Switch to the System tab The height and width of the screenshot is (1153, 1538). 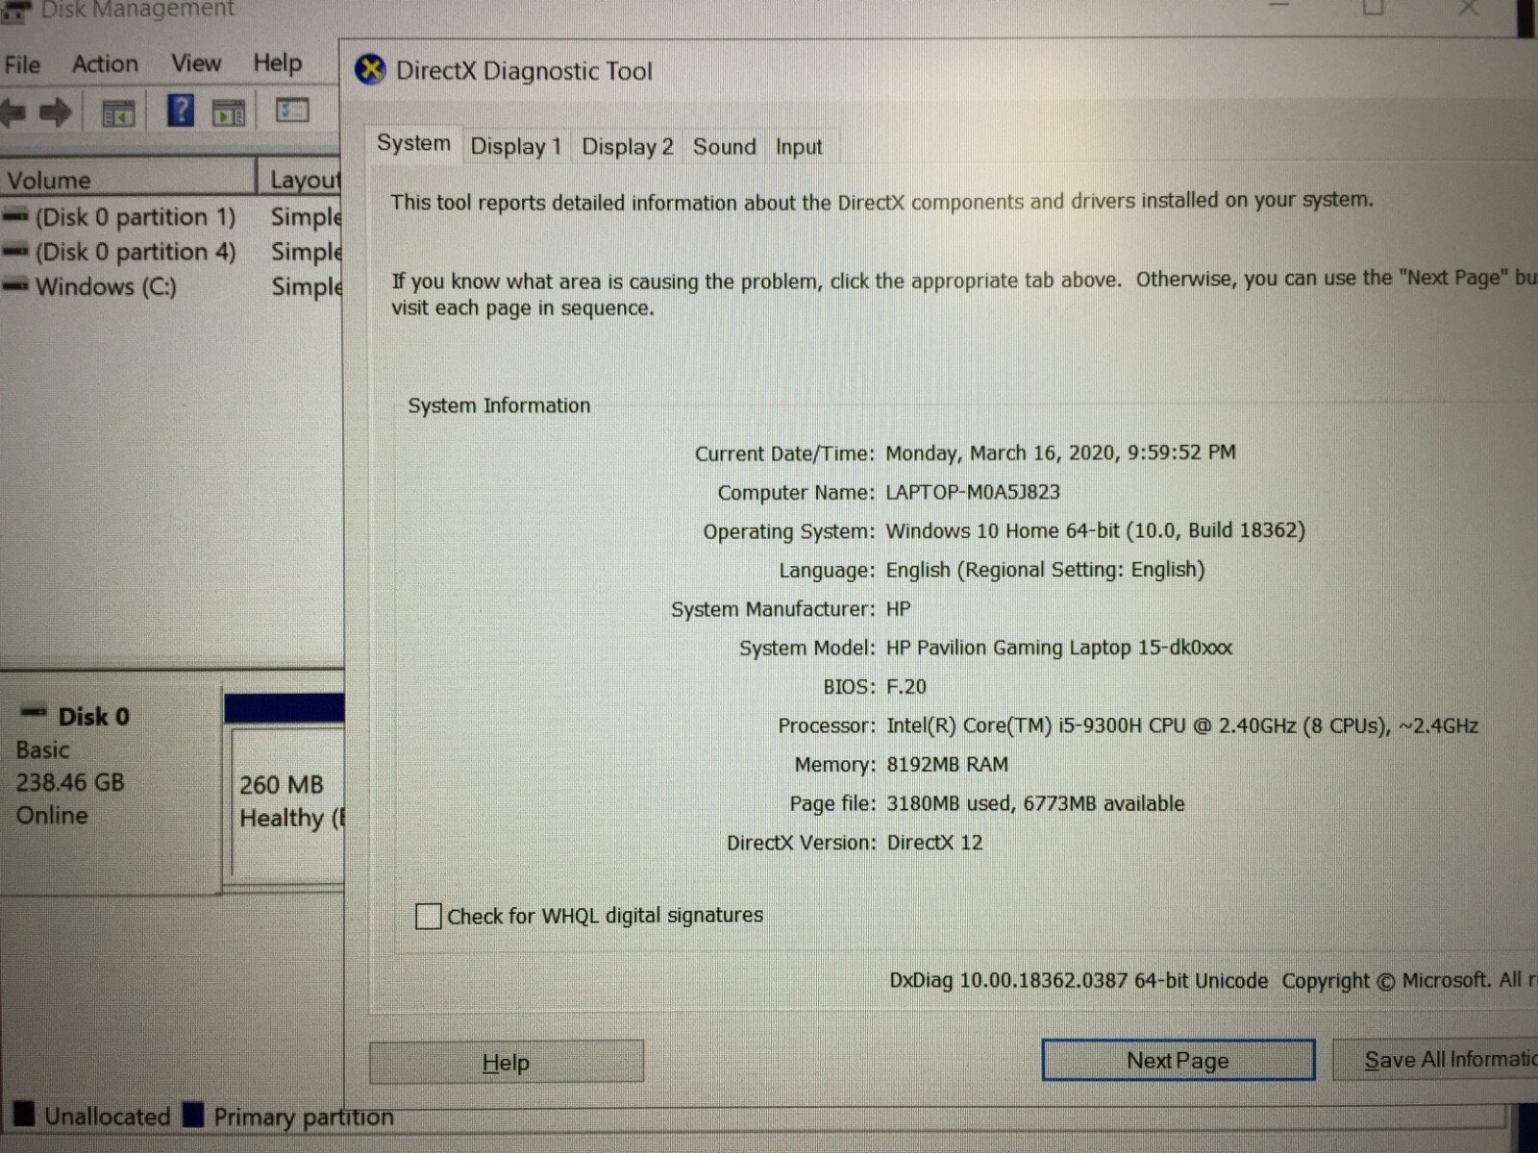[x=413, y=143]
